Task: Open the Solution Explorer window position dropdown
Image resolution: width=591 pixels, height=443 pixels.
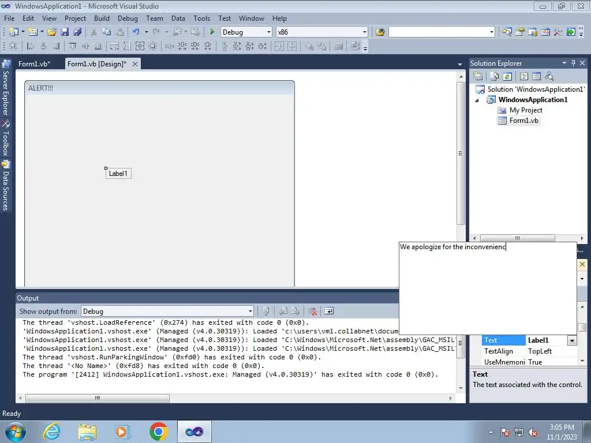Action: tap(564, 63)
